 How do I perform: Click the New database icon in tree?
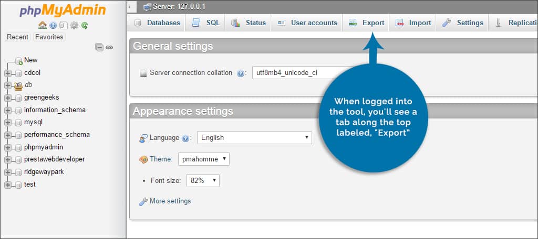tap(18, 61)
